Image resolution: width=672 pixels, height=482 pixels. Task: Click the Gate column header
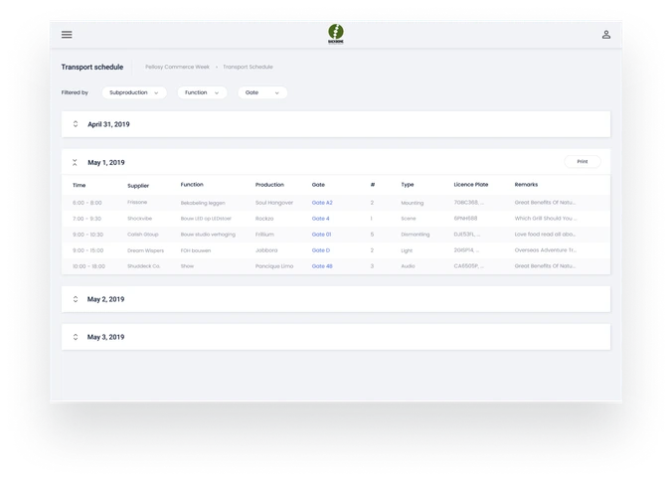pyautogui.click(x=318, y=185)
